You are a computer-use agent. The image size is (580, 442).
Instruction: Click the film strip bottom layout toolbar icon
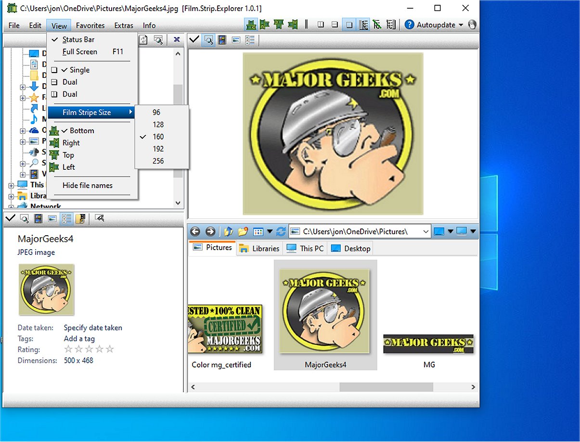[x=250, y=25]
